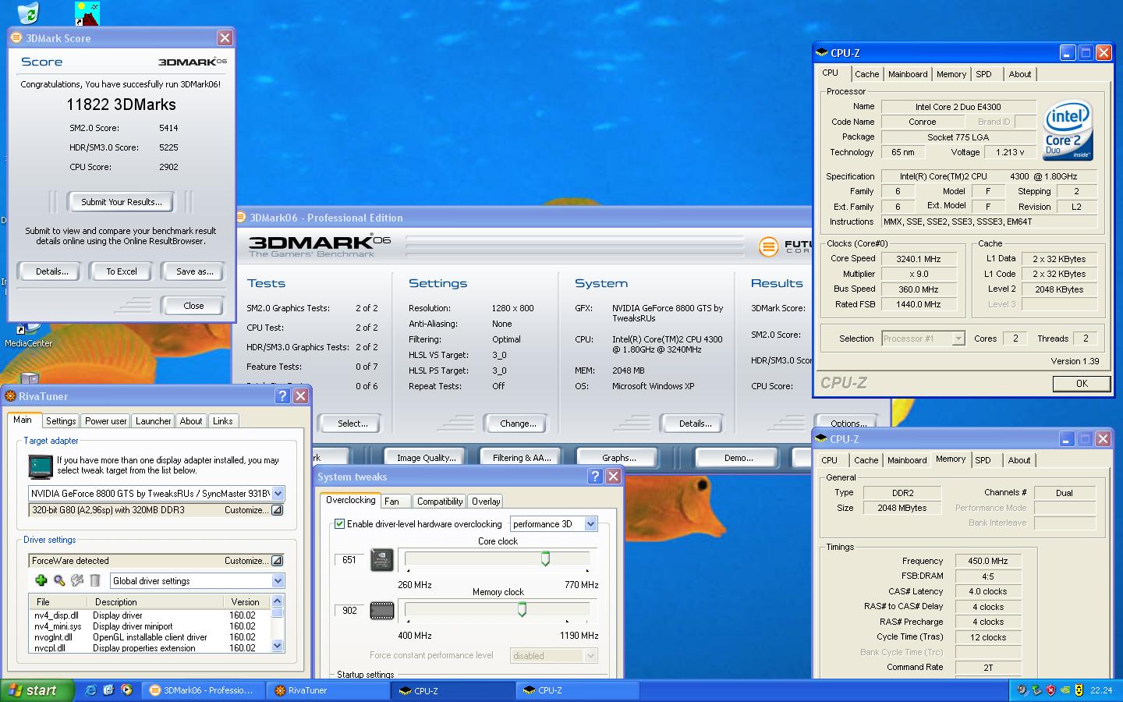Open the Recycle Bin desktop icon
1123x702 pixels.
click(x=28, y=12)
